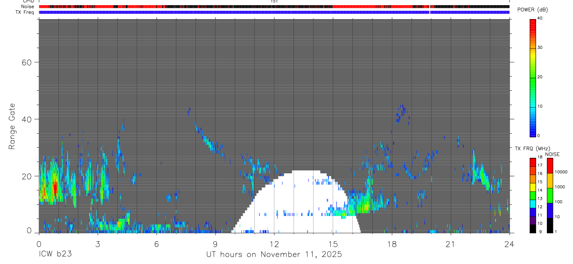
Task: Click the blue TX Freq strip above the plot
Action: pos(274,12)
